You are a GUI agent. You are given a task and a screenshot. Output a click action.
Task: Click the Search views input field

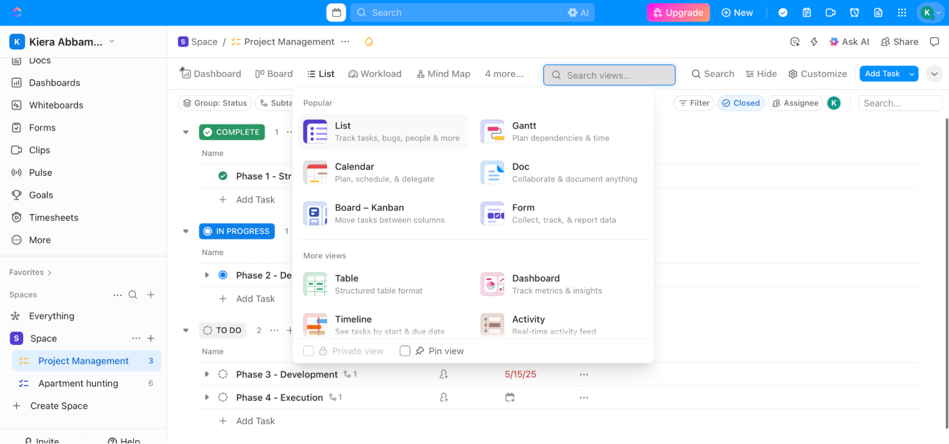pyautogui.click(x=609, y=75)
